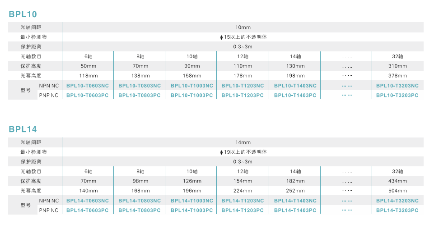The image size is (434, 229).
Task: Click the BPL14-T3203PC model link
Action: click(397, 210)
